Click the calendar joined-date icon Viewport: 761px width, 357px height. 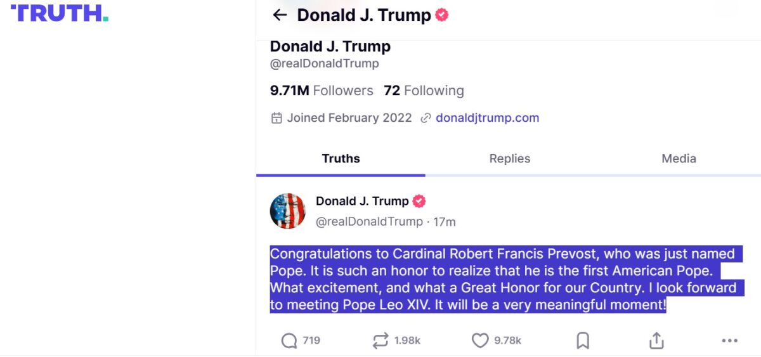pyautogui.click(x=276, y=118)
